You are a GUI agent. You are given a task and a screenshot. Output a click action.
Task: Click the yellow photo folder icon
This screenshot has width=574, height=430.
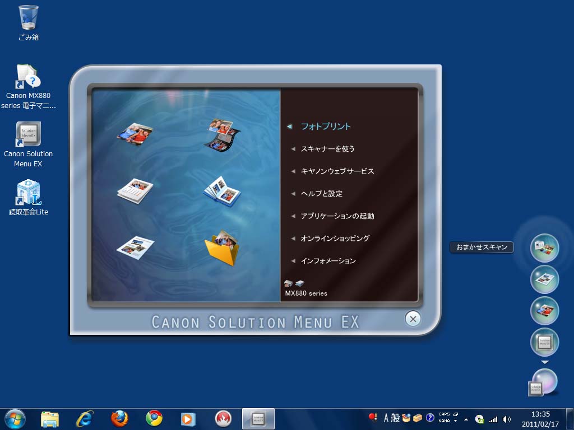[x=222, y=247]
